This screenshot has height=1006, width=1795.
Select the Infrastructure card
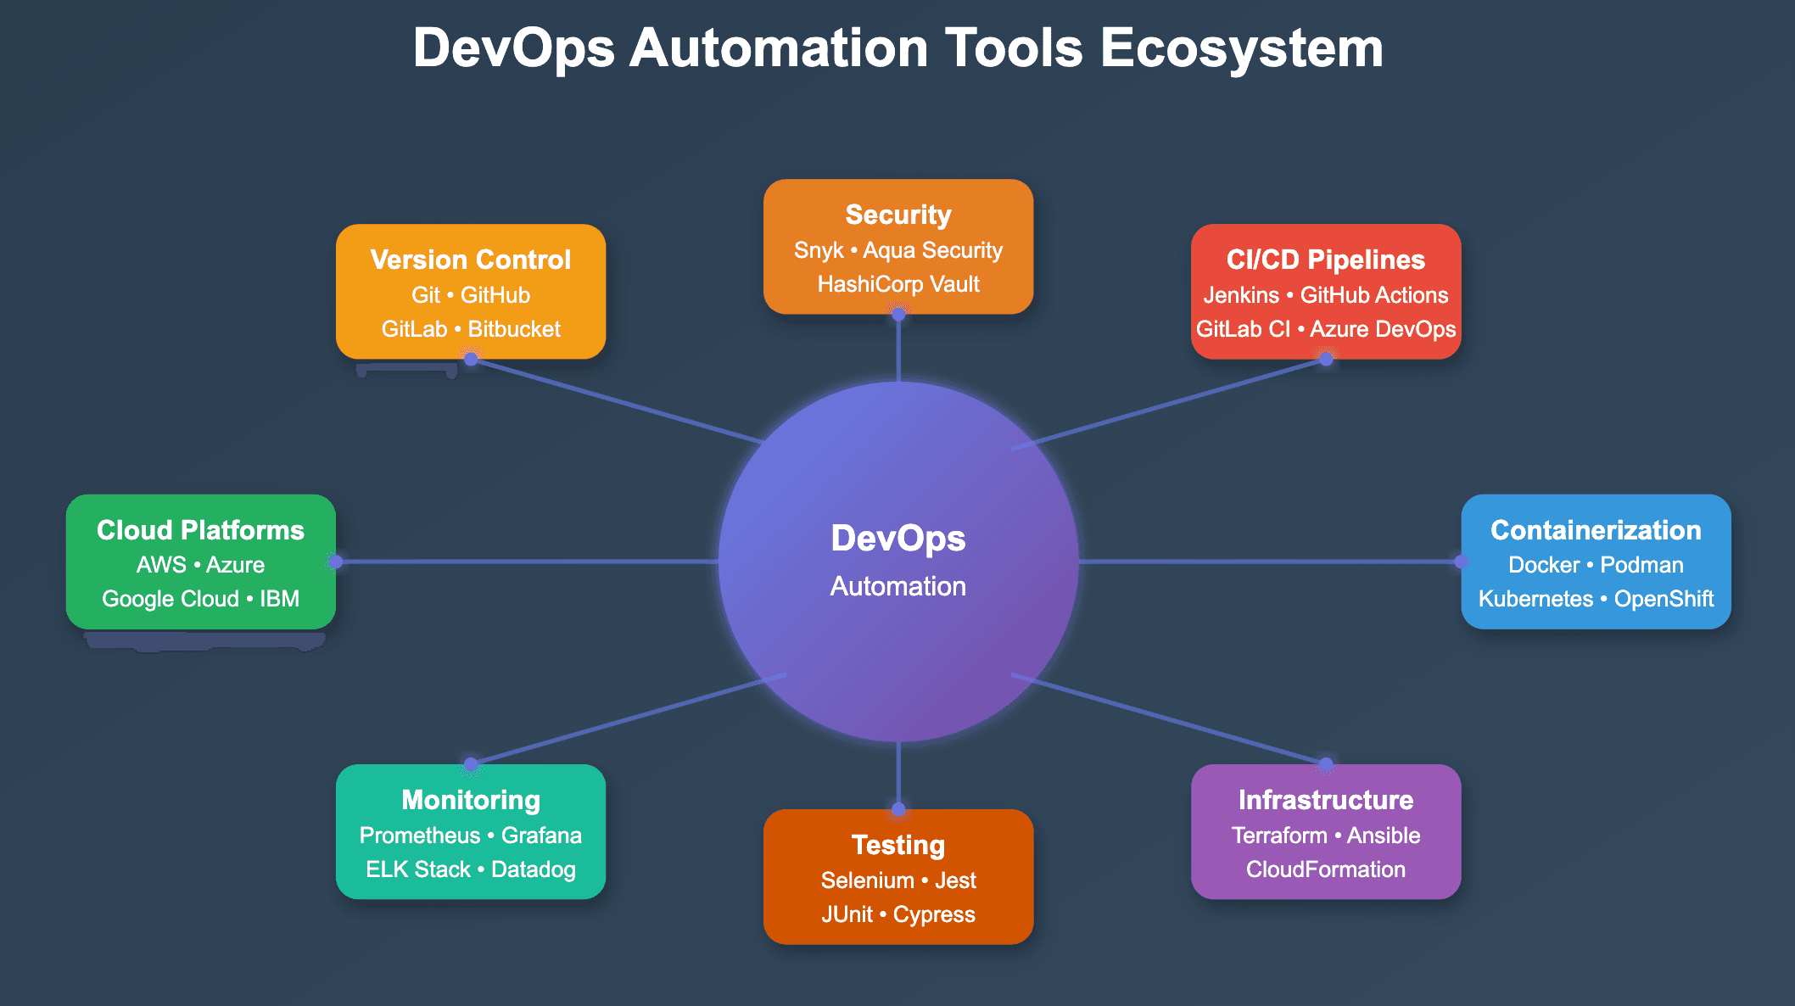pos(1326,831)
